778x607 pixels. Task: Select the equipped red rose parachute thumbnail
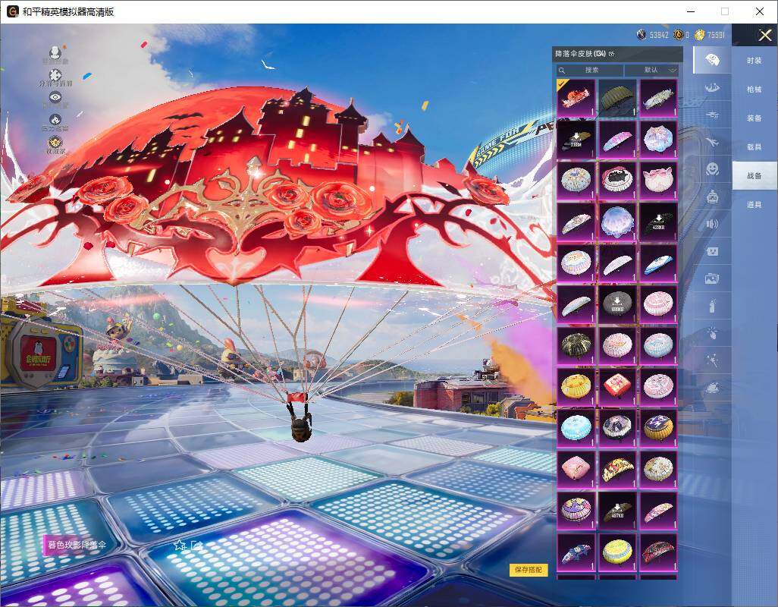(x=576, y=98)
